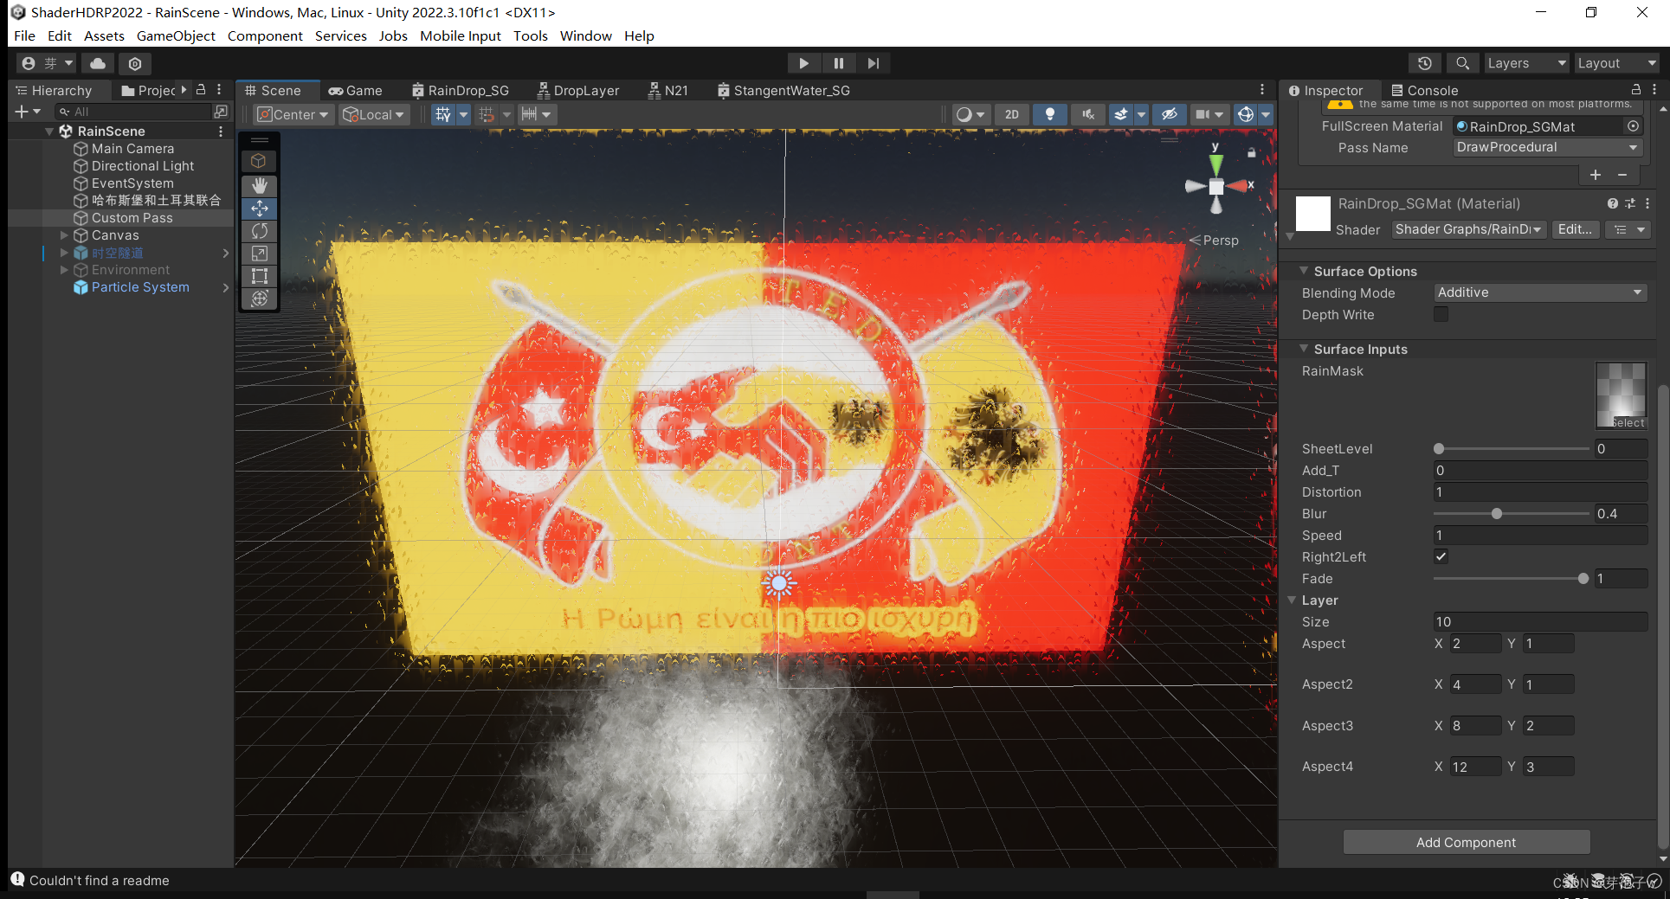Open the Shader Graphs/RainDrop shader dropdown
The height and width of the screenshot is (899, 1670).
[x=1469, y=229]
